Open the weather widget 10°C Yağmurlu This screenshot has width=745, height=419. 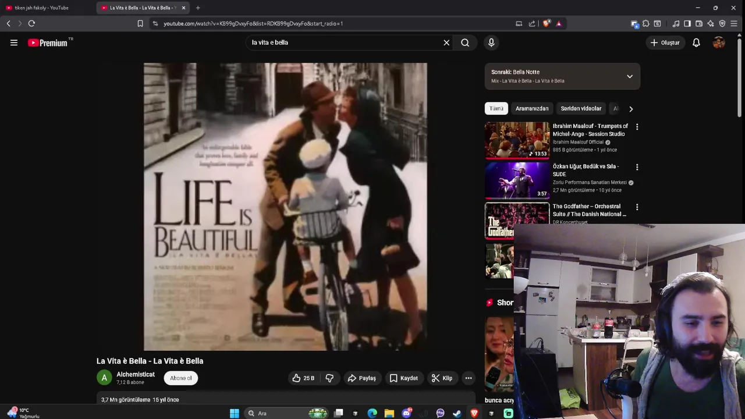point(22,413)
